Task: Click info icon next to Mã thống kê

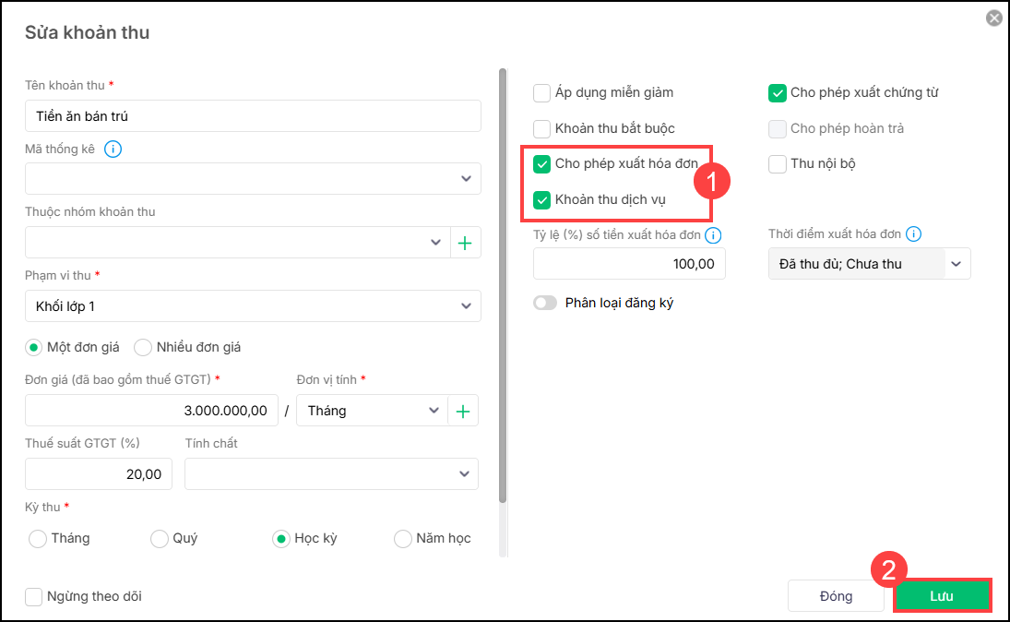Action: tap(113, 149)
